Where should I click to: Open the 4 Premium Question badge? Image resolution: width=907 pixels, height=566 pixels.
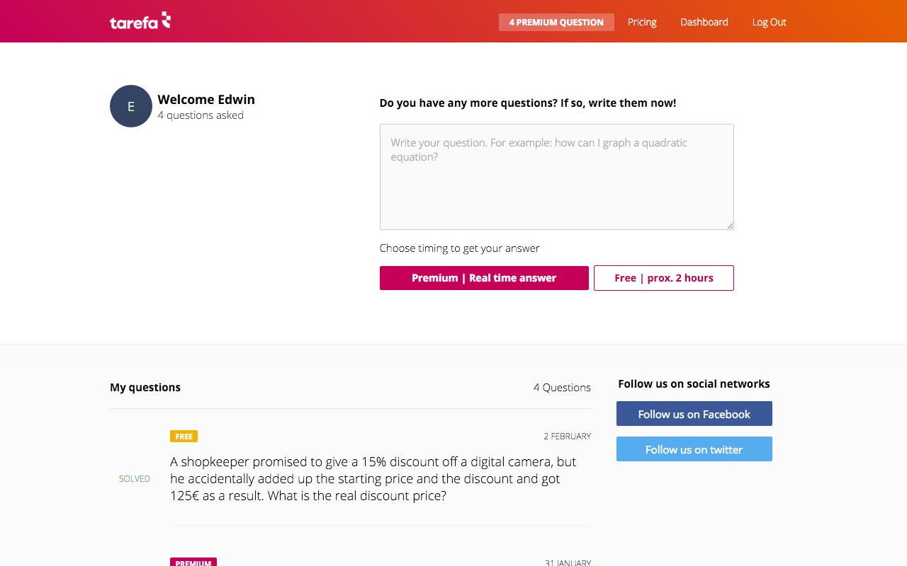point(556,22)
